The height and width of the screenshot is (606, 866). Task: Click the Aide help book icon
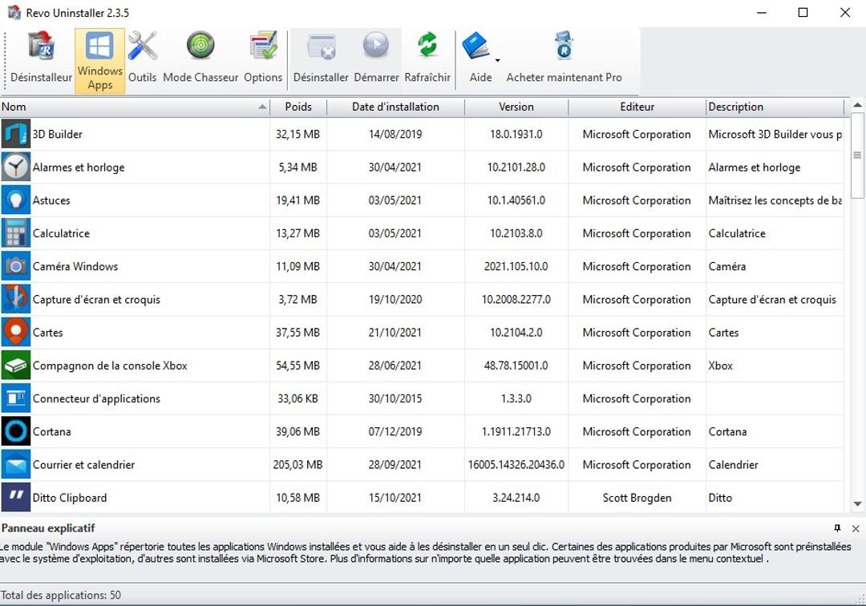476,48
